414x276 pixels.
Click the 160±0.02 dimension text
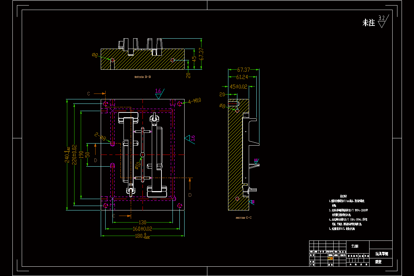point(143,229)
